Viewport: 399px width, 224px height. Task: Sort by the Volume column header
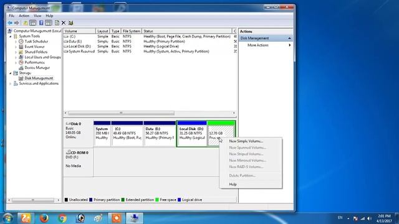click(79, 31)
